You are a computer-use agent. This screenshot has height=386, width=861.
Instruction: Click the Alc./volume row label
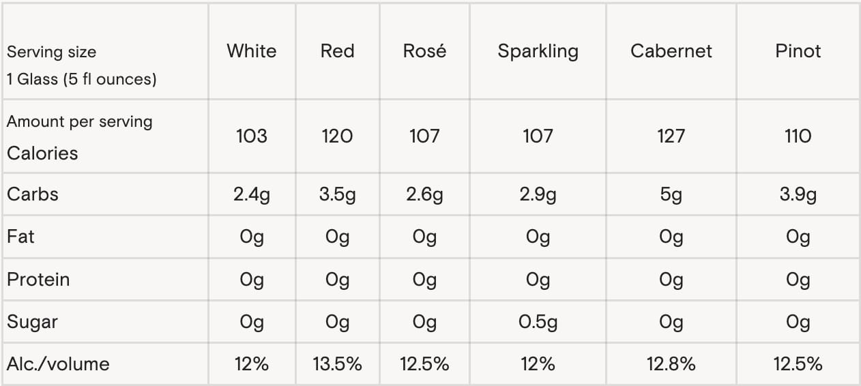[x=58, y=364]
